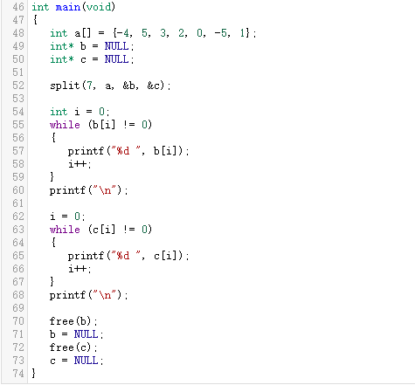This screenshot has height=385, width=415.
Task: Click the first while keyword
Action: (x=65, y=125)
